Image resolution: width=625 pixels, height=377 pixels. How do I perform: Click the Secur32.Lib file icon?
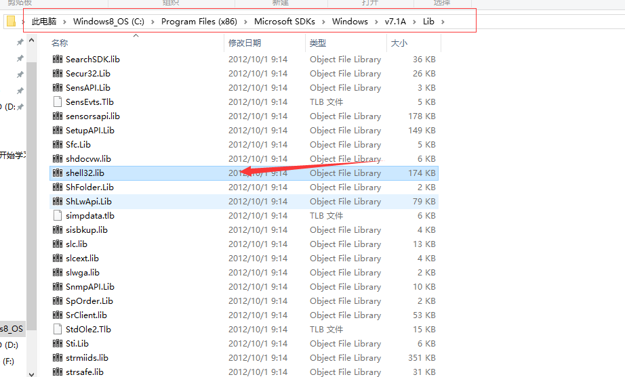[58, 74]
